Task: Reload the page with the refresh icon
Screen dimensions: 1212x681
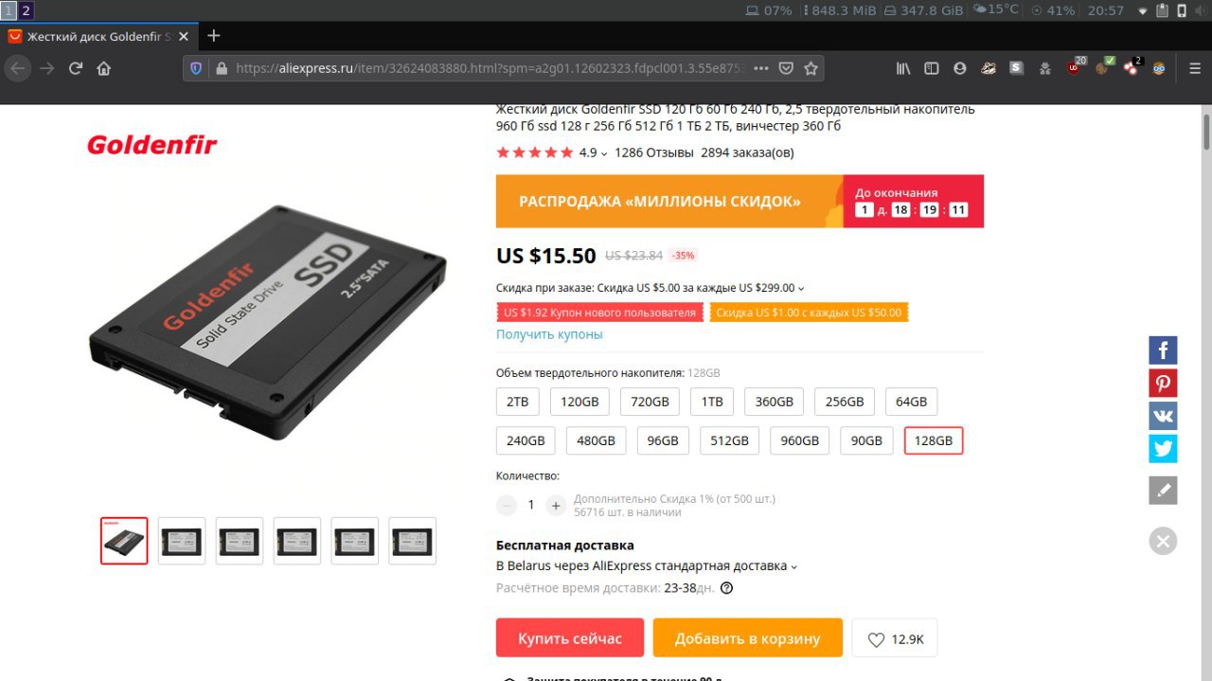Action: 76,68
